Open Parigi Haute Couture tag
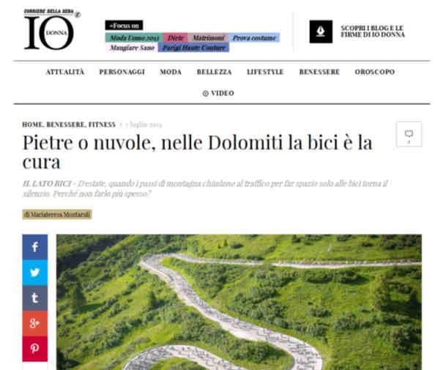The width and height of the screenshot is (438, 370). [x=193, y=48]
